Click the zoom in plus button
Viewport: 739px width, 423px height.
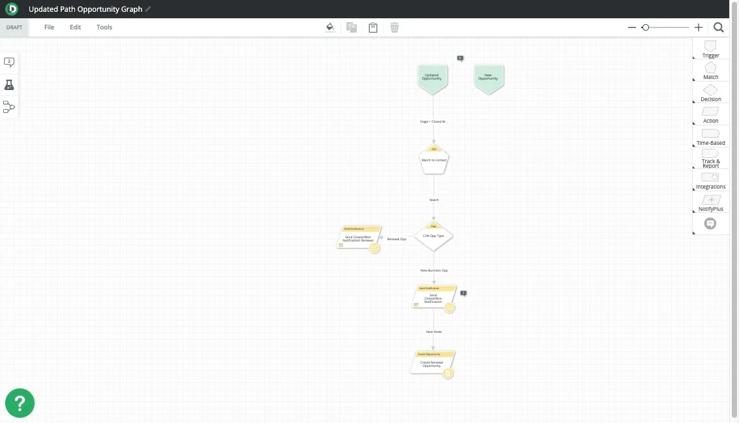coord(699,27)
